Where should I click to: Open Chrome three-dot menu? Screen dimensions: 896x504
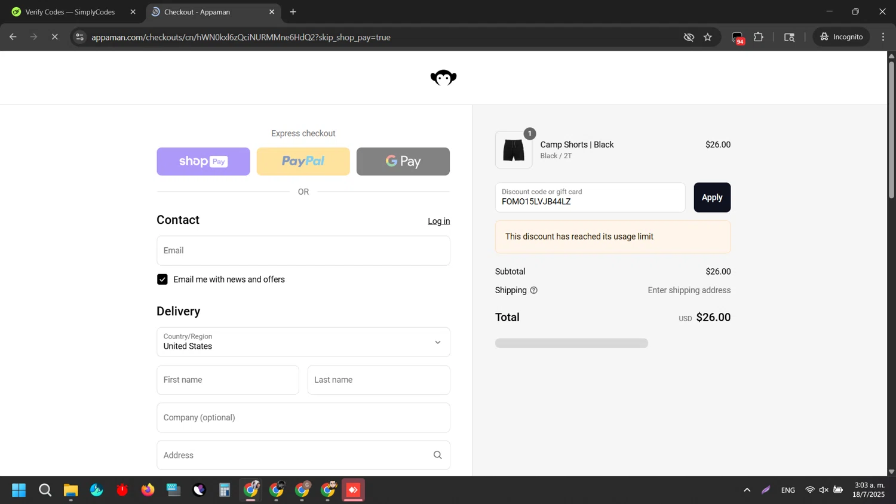883,37
